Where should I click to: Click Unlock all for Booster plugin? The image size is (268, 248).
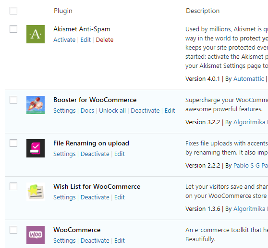point(112,111)
